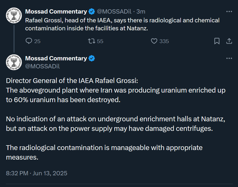Viewport: 238px width, 187px height.
Task: Open more options on the main tweet
Action: [229, 58]
